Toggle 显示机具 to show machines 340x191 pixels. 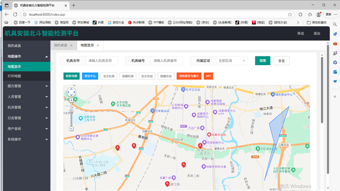pos(109,76)
